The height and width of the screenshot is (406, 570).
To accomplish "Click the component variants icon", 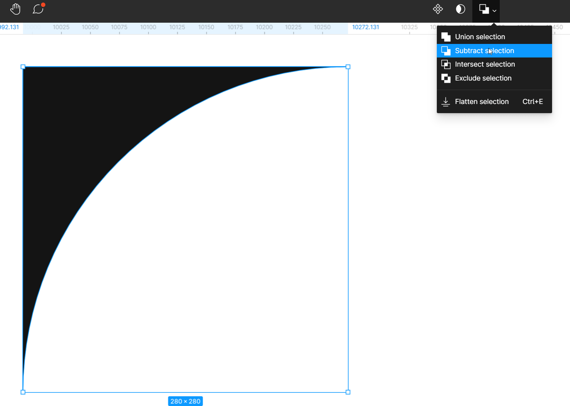I will pos(438,9).
